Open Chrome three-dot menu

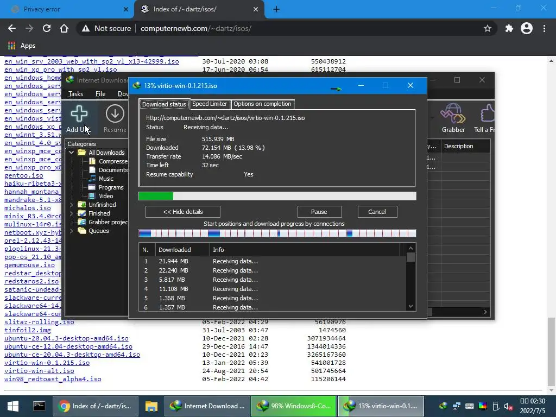click(544, 28)
